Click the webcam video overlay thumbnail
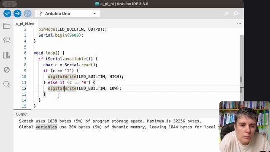This screenshot has width=270, height=152. coord(245,127)
